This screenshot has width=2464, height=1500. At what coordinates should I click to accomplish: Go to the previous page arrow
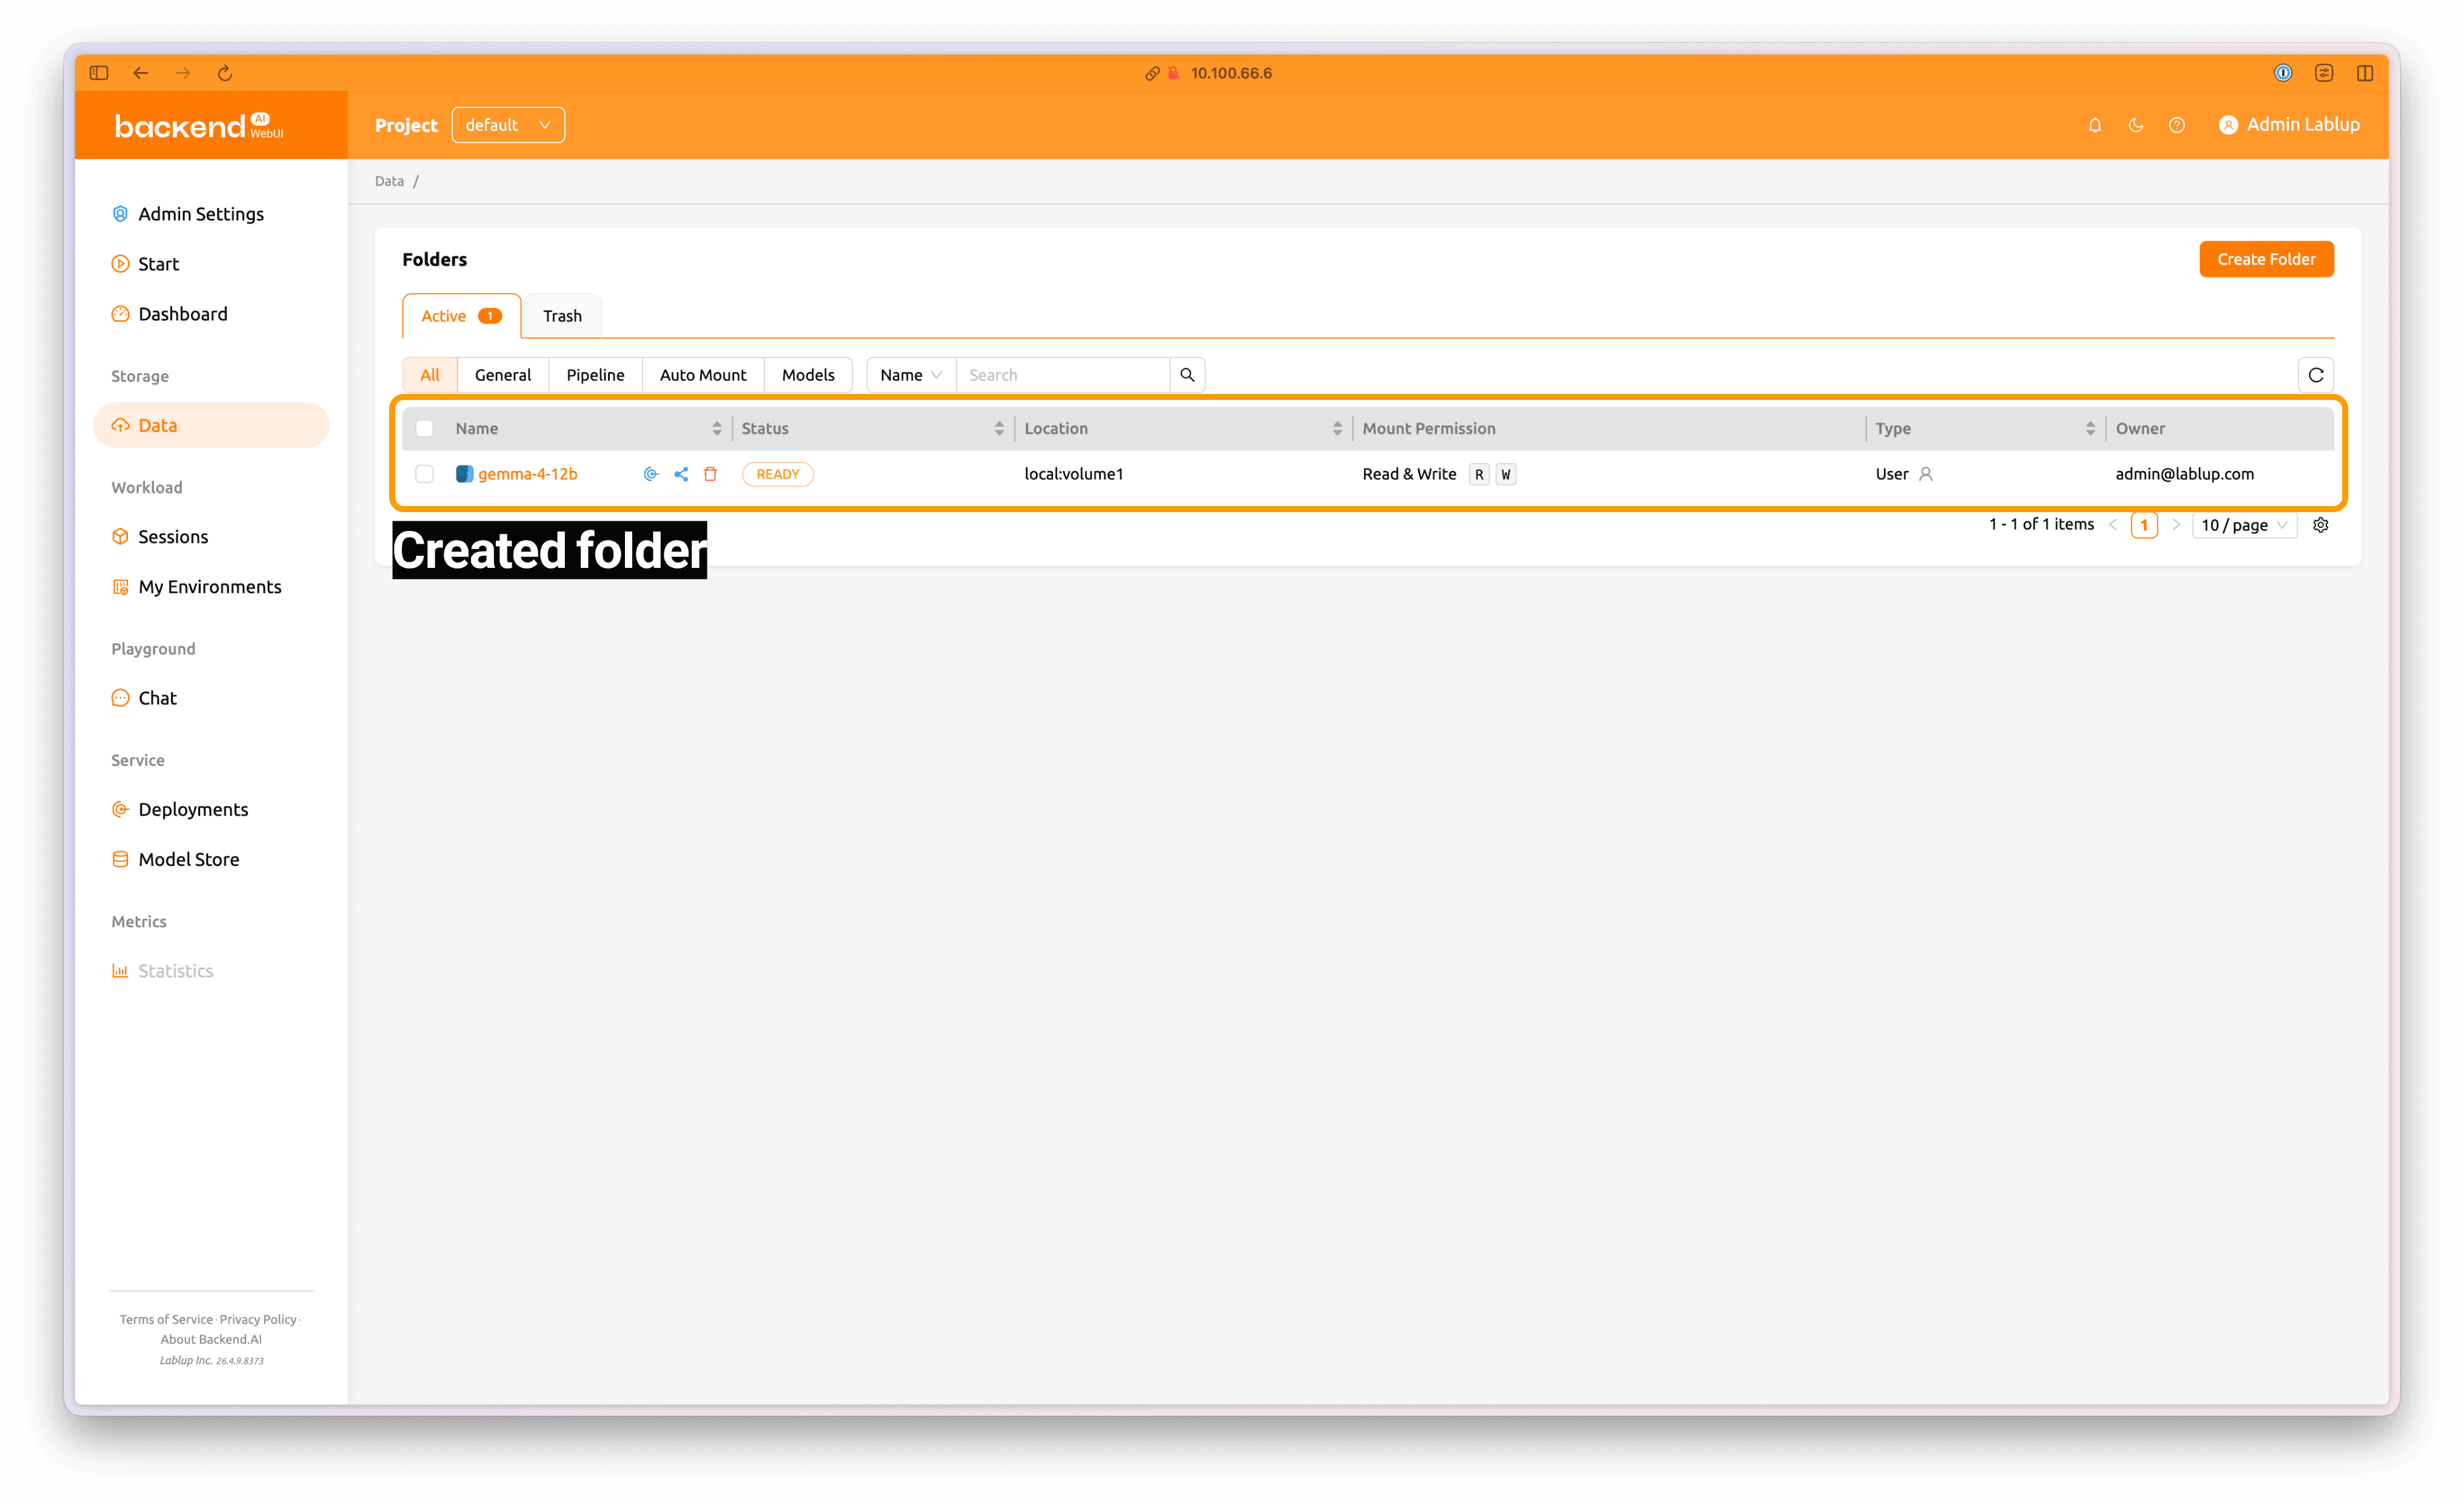2113,525
